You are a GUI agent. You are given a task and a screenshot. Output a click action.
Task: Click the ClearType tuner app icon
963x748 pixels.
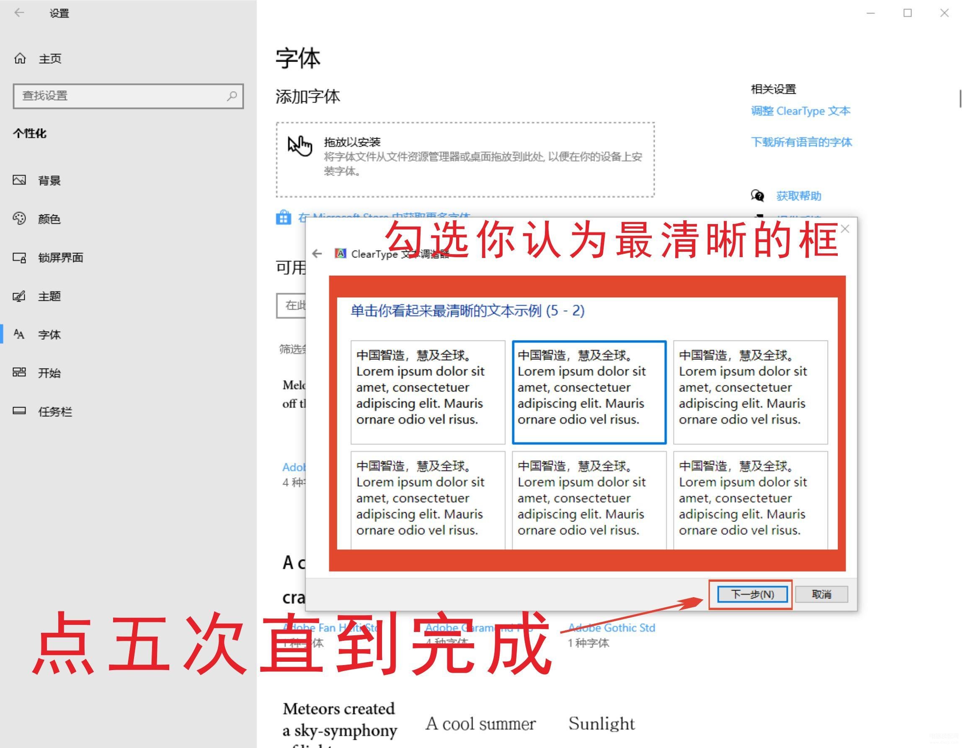click(x=341, y=253)
